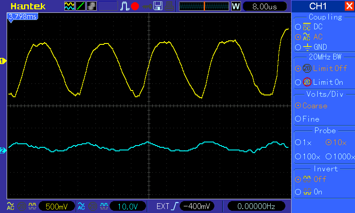Click the 0.00000Hz frequency counter
Viewport: 355px width, 213px height.
[x=256, y=206]
